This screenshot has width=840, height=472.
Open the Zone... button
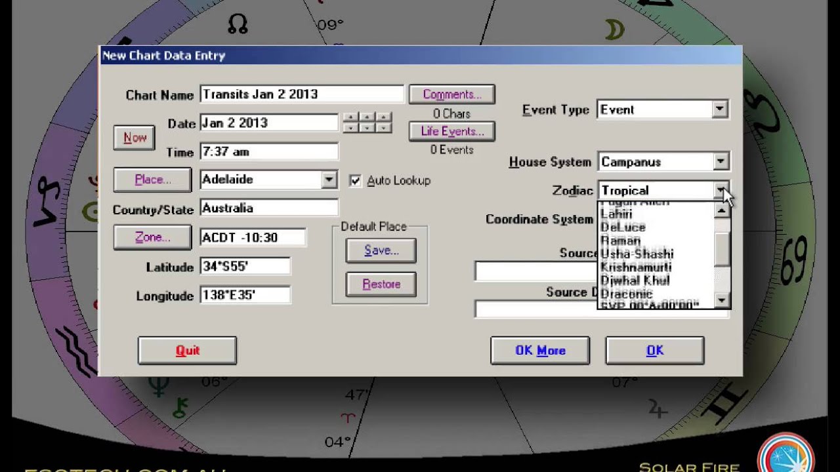152,237
